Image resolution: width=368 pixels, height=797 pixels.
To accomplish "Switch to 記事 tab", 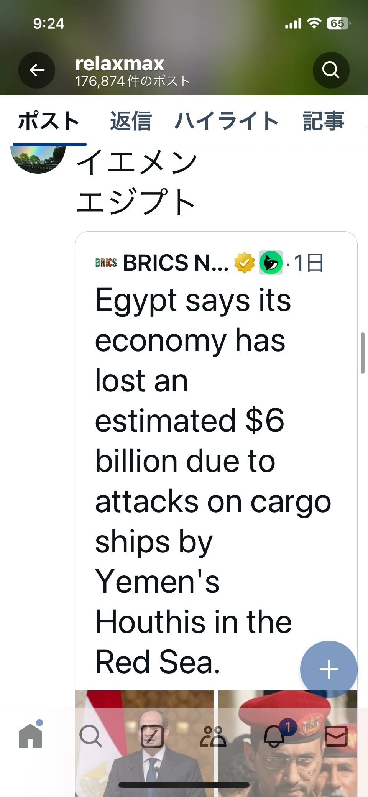I will [x=324, y=121].
